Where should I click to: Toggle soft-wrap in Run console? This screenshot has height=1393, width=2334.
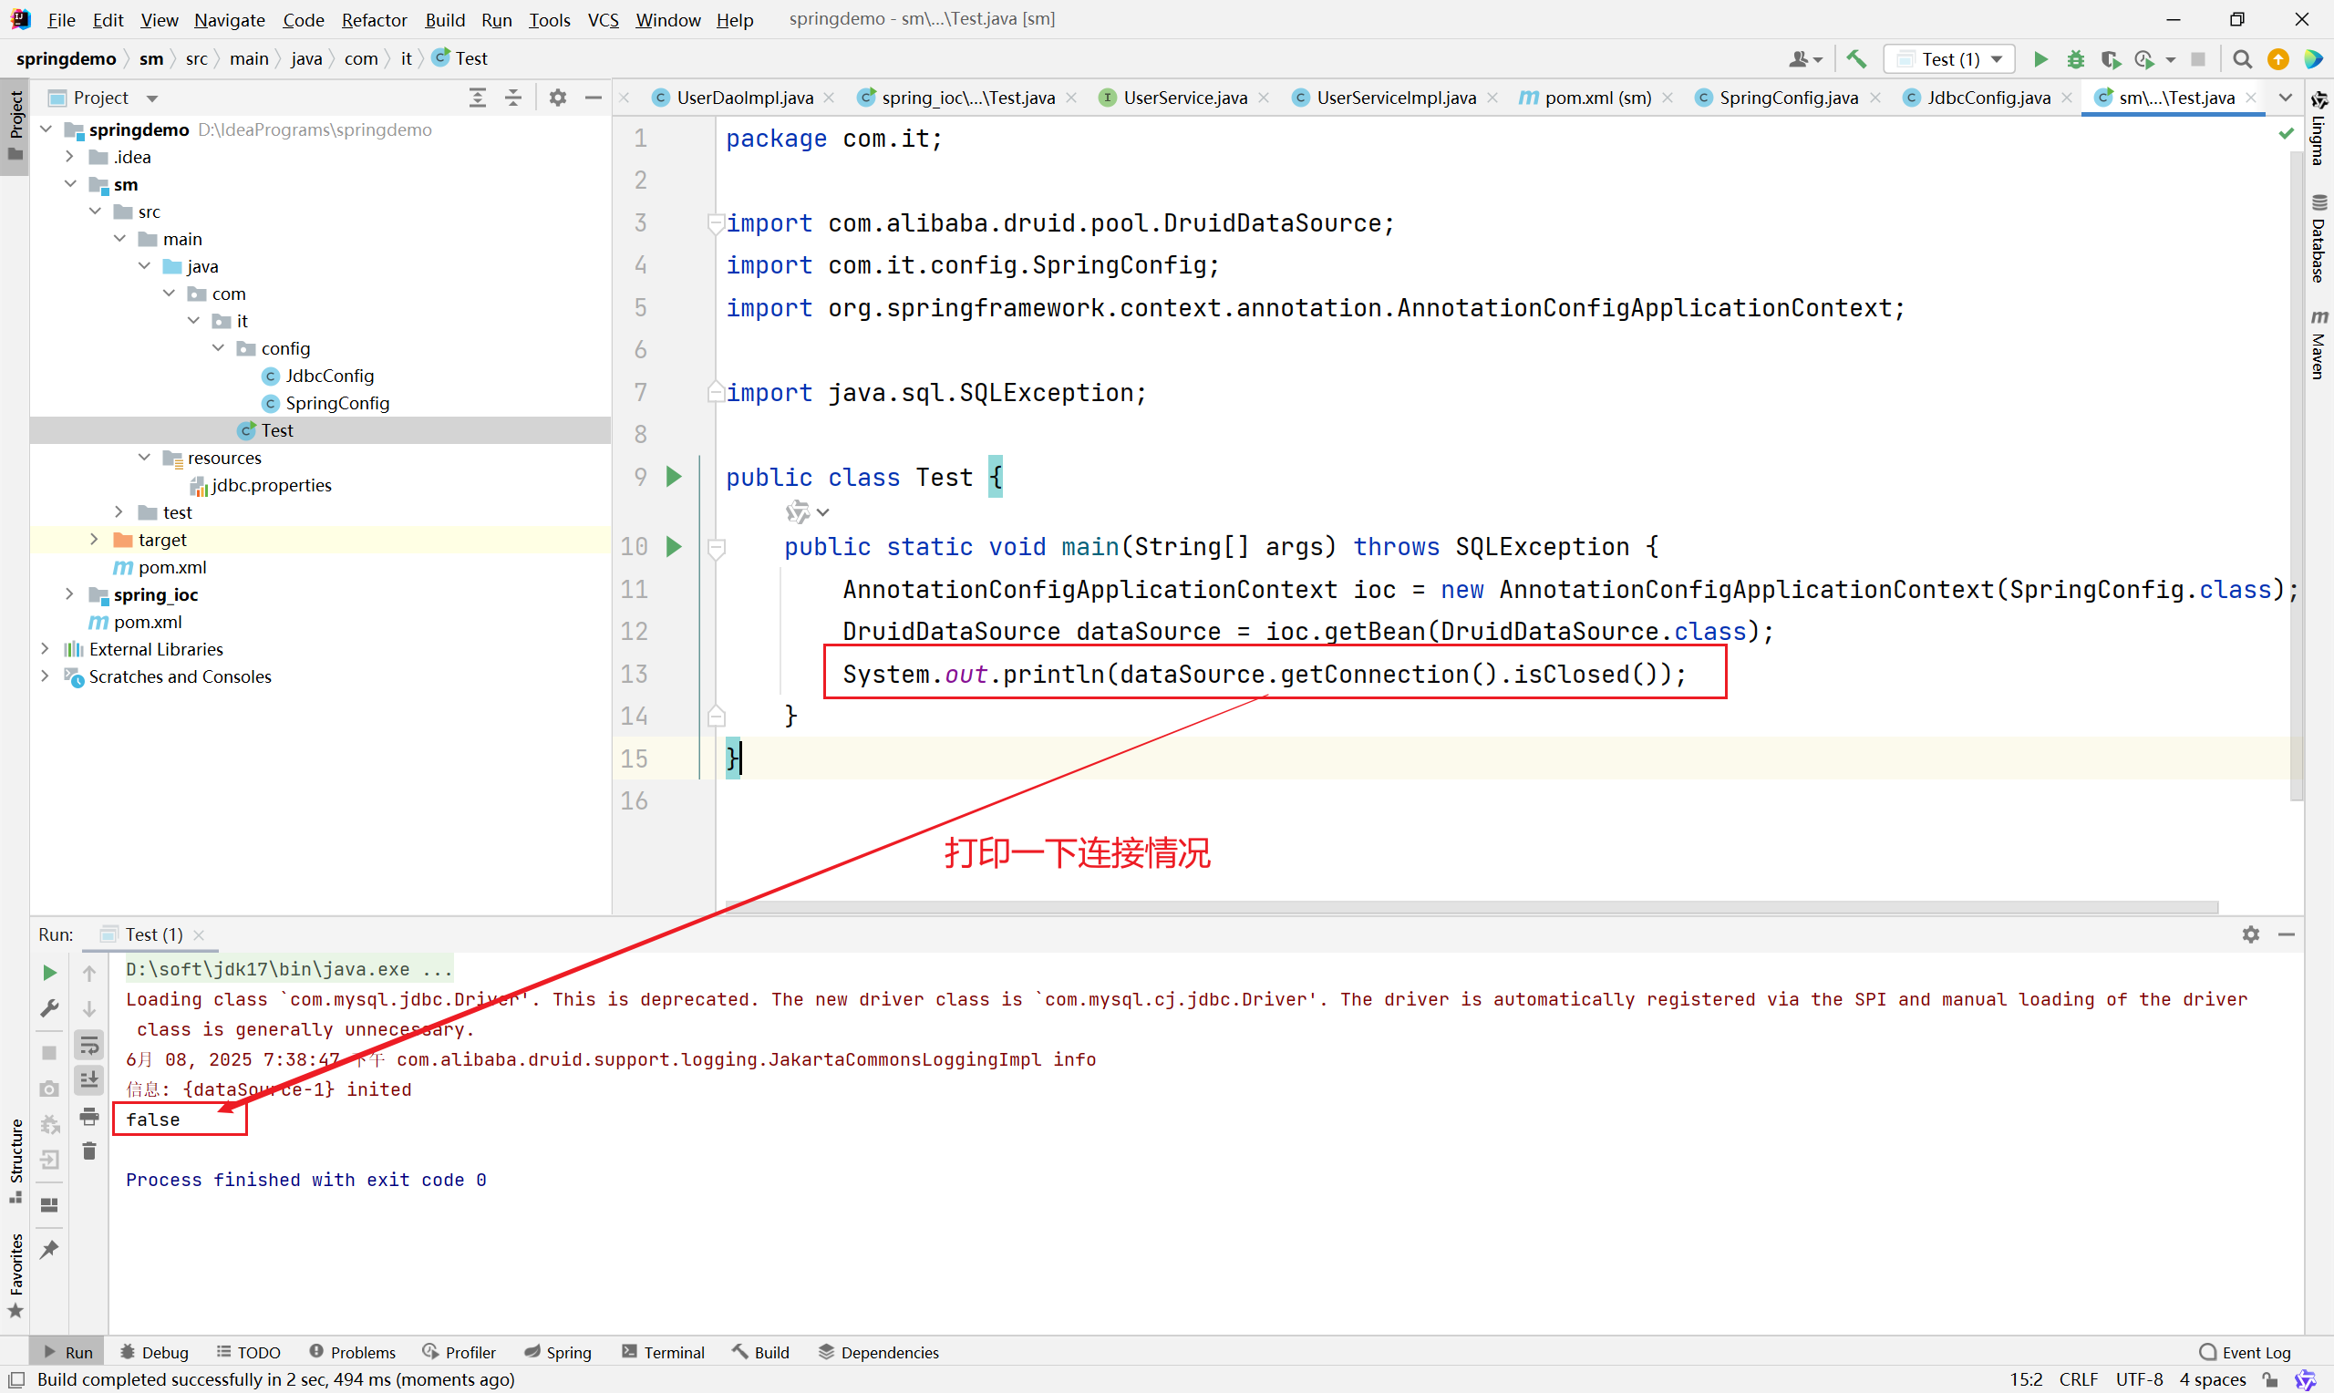[89, 1045]
